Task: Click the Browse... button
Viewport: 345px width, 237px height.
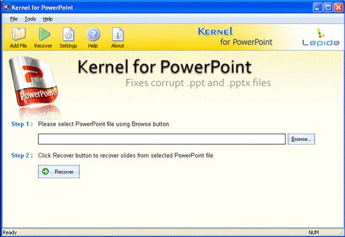Action: click(x=301, y=139)
